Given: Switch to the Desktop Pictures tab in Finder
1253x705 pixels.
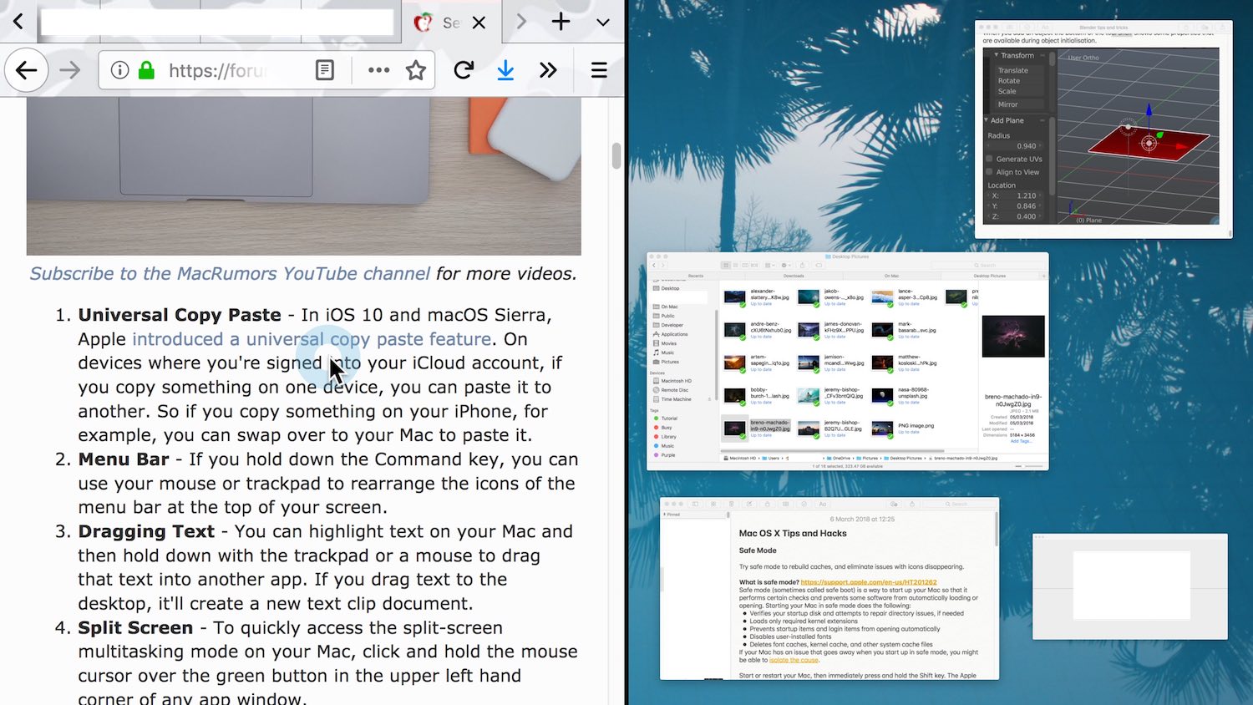Looking at the screenshot, I should [990, 276].
